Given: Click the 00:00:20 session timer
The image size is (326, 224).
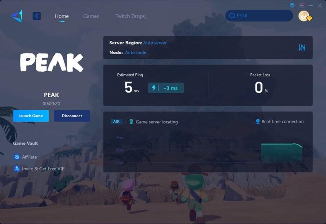Looking at the screenshot, I should [x=51, y=103].
